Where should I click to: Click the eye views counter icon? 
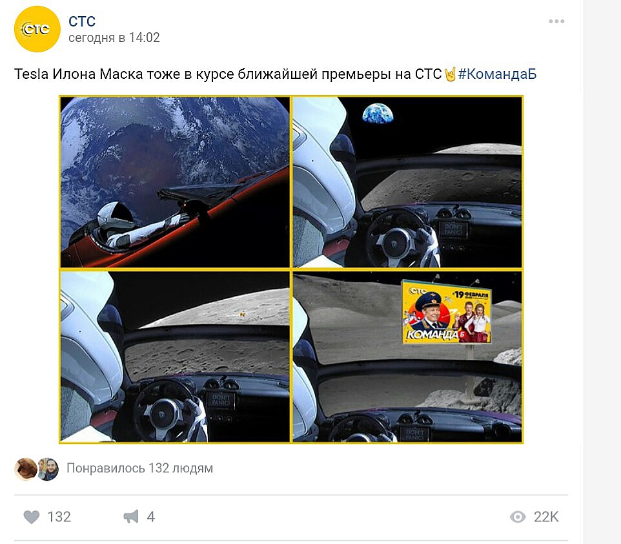click(x=518, y=517)
